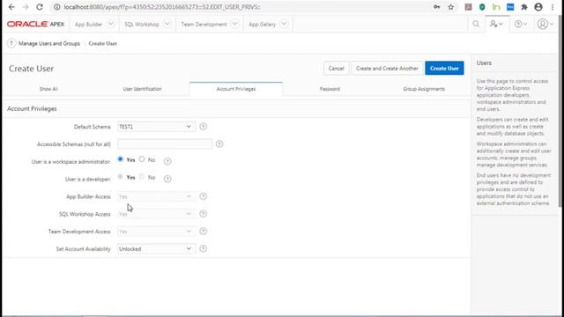Expand the SQL Workshop menu arrow

click(x=167, y=24)
